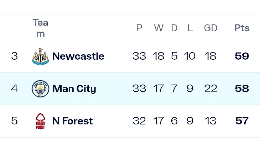Click the GD column header

210,28
